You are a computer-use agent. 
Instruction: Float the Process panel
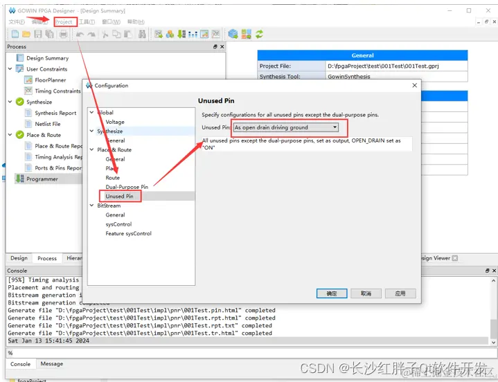215,46
